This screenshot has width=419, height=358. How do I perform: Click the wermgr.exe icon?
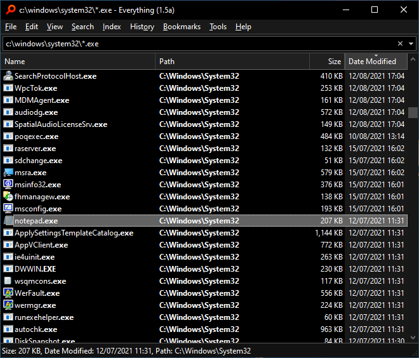pyautogui.click(x=8, y=305)
